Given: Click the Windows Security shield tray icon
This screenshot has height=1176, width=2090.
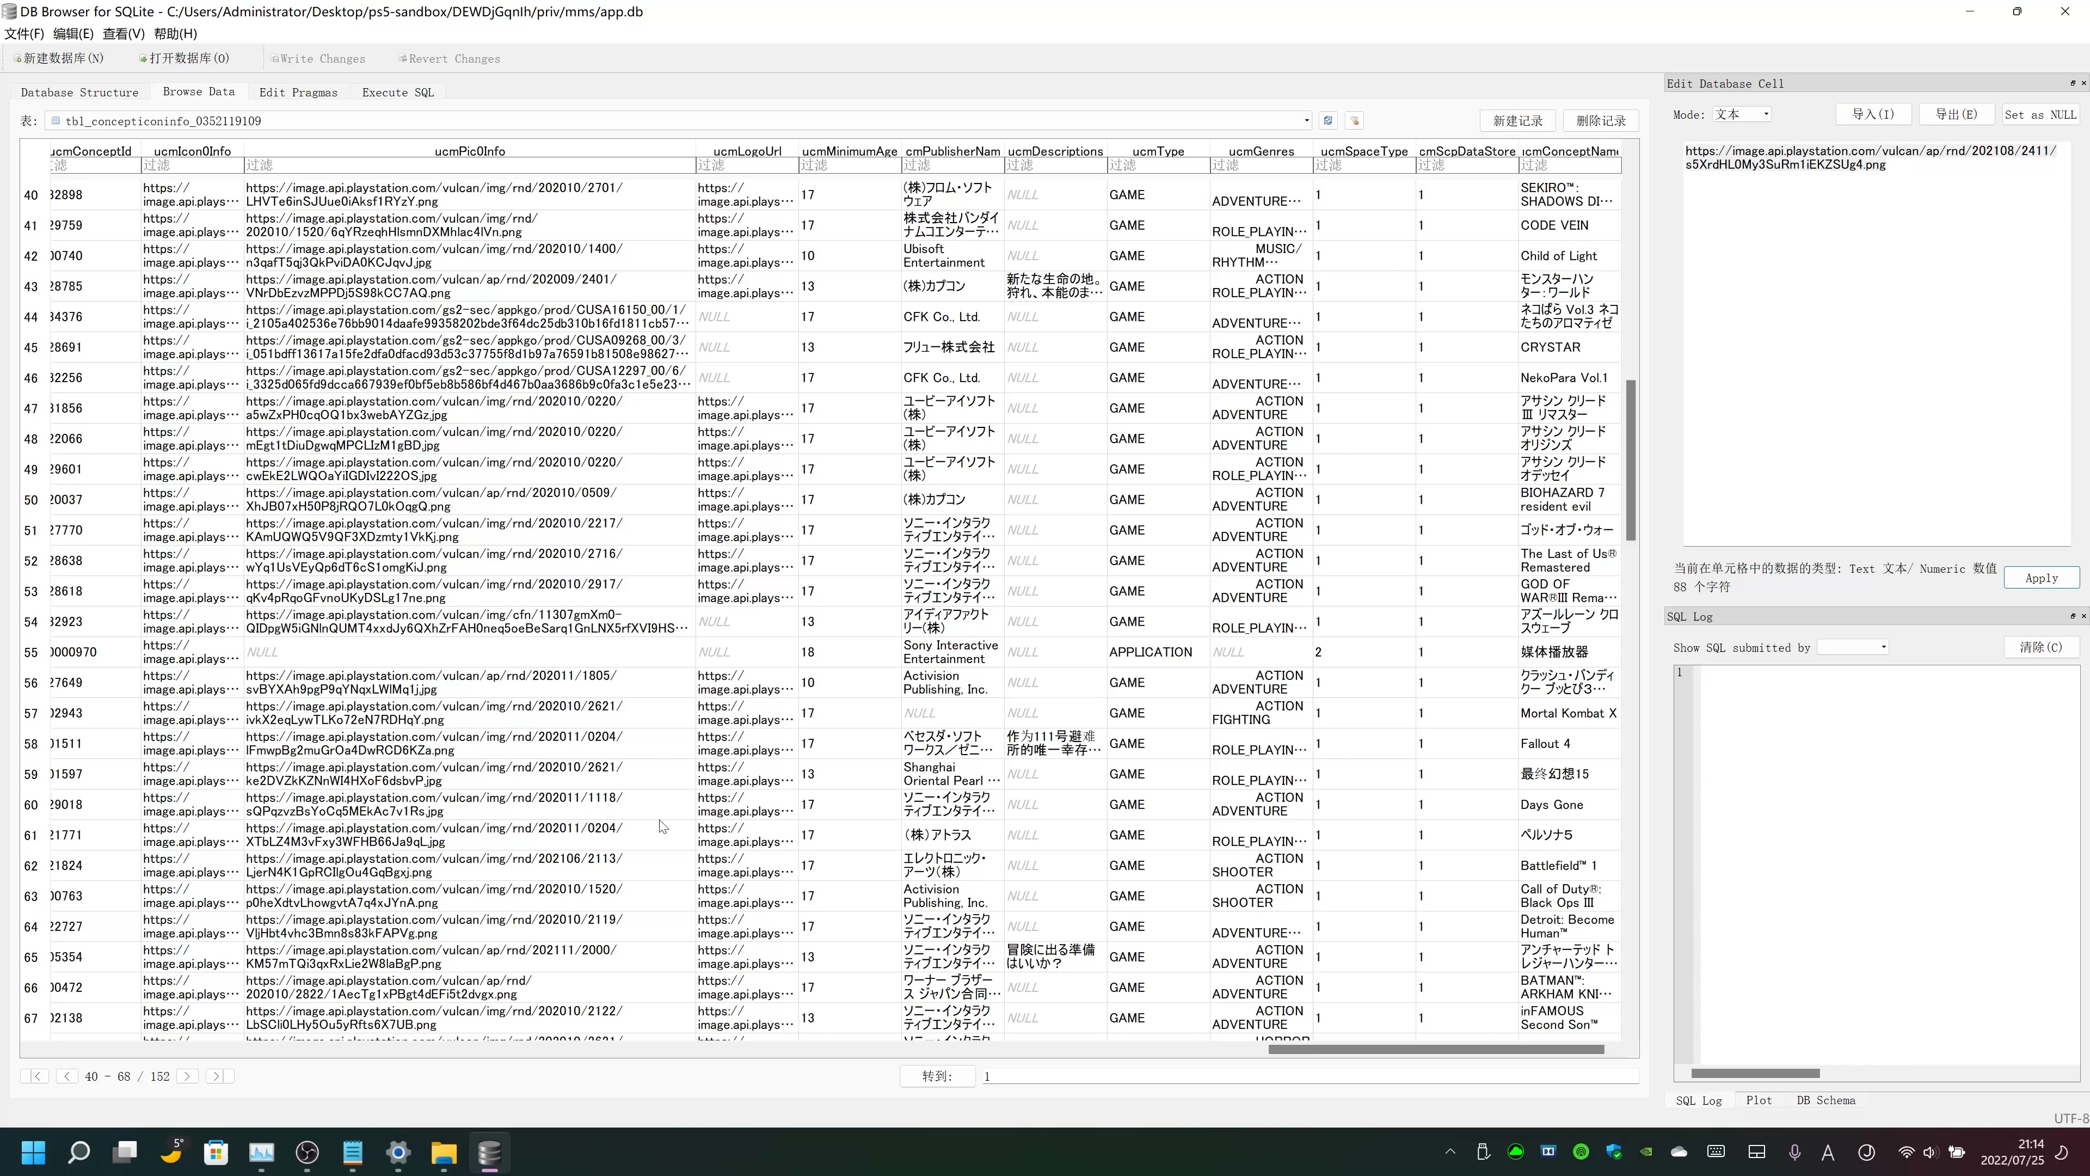Looking at the screenshot, I should (x=1613, y=1151).
